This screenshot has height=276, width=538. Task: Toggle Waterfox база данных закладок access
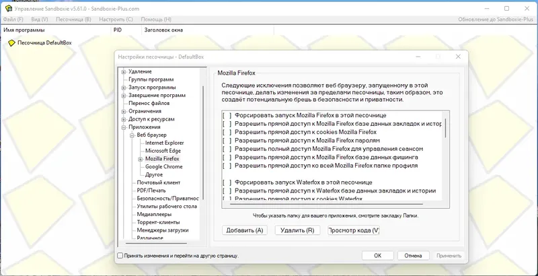pyautogui.click(x=227, y=191)
